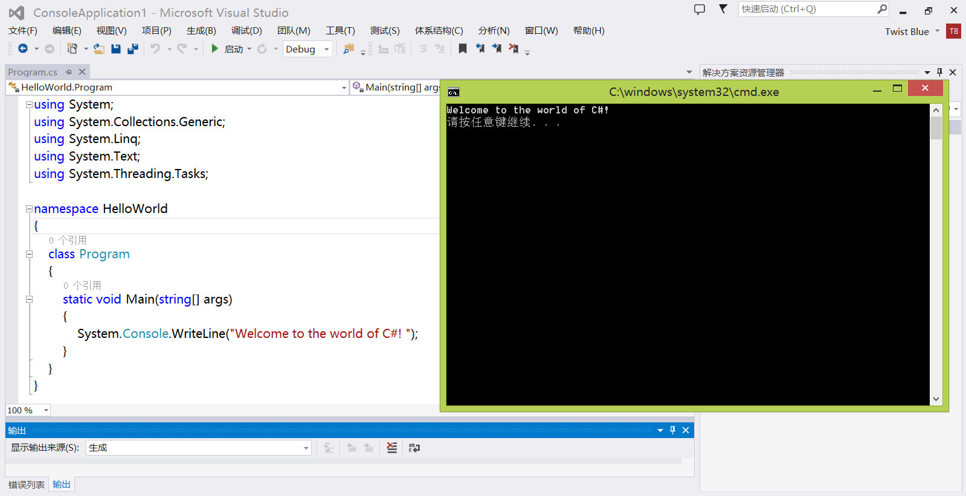The image size is (966, 496).
Task: Click the Navigate Backward arrow icon
Action: click(23, 49)
